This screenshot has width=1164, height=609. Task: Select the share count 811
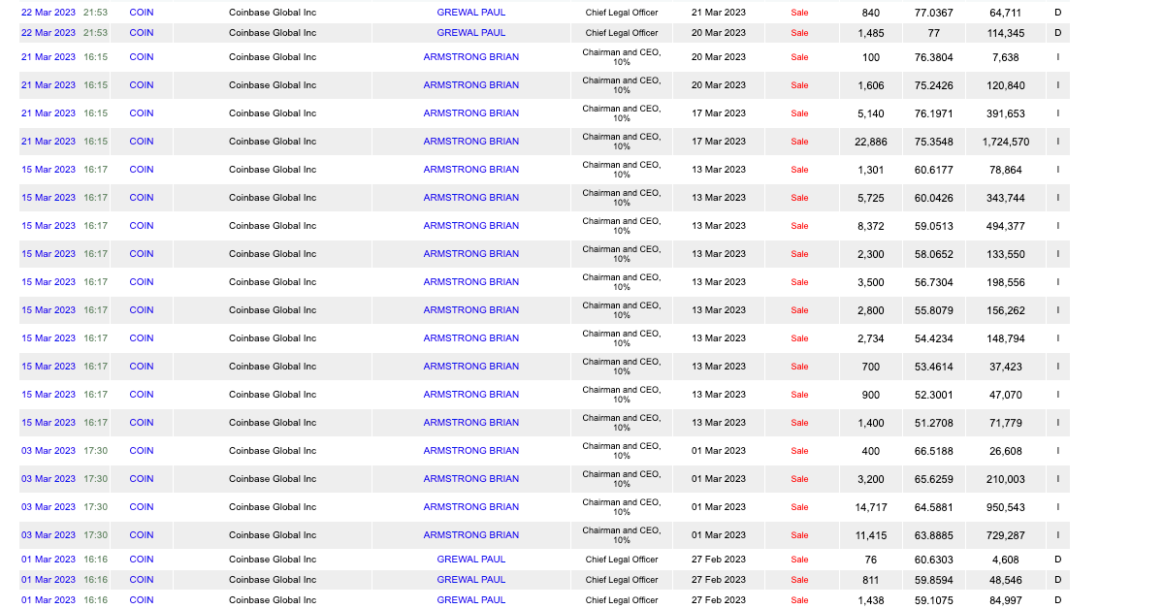tap(871, 580)
